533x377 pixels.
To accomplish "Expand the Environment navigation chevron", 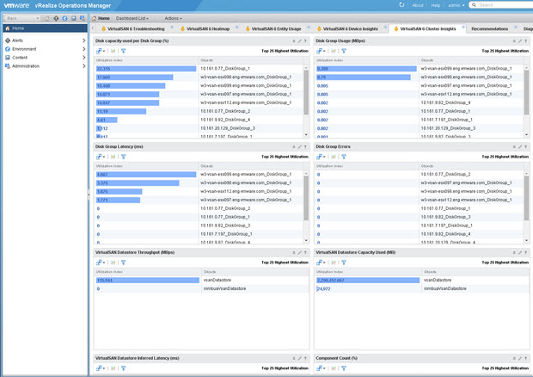I will pyautogui.click(x=83, y=49).
